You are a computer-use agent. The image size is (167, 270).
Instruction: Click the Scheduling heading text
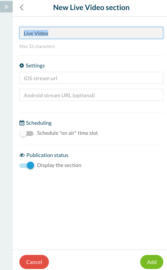tap(39, 123)
